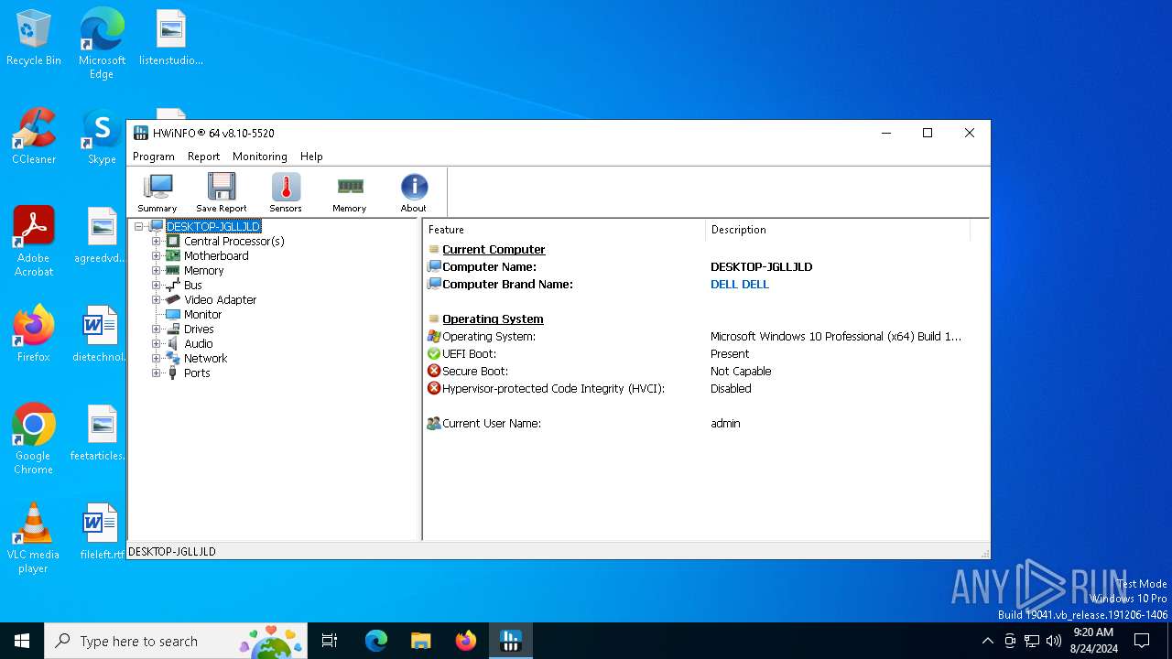Image resolution: width=1172 pixels, height=659 pixels.
Task: Expand the Video Adapter tree node
Action: 156,299
